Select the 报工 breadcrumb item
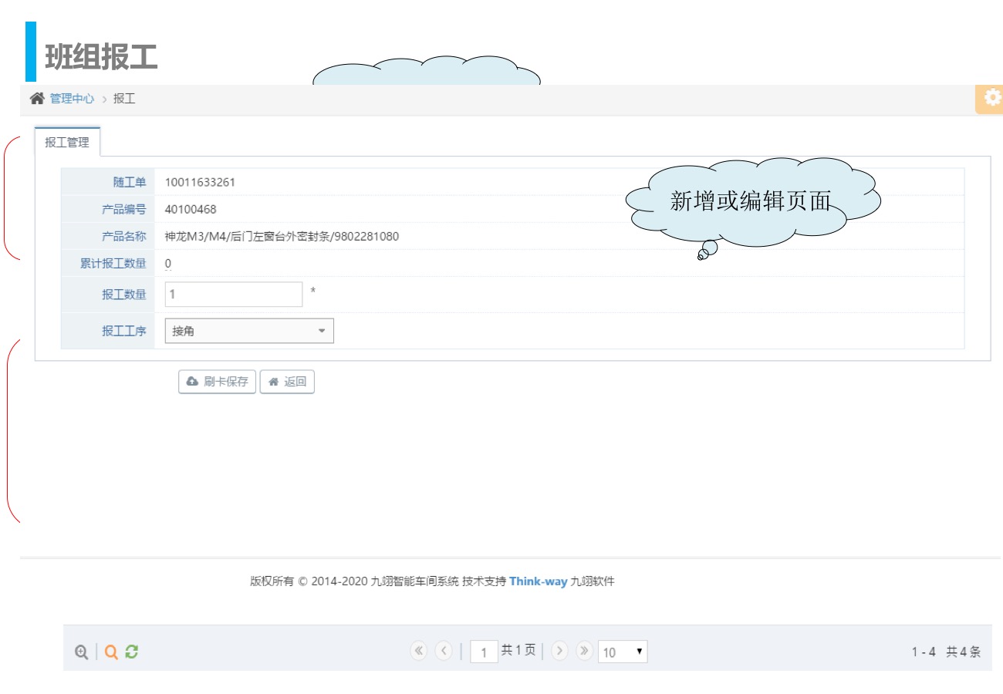The width and height of the screenshot is (1003, 694). [x=124, y=99]
